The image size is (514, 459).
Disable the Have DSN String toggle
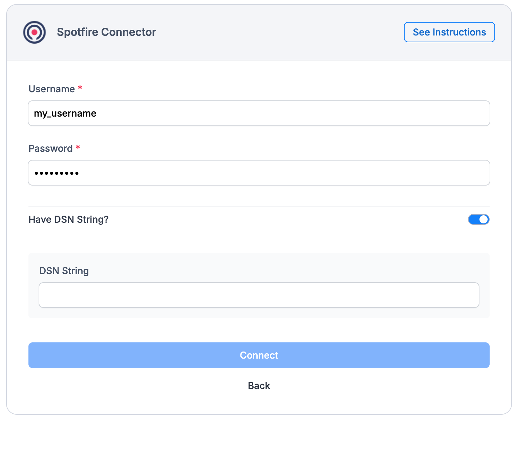(478, 219)
